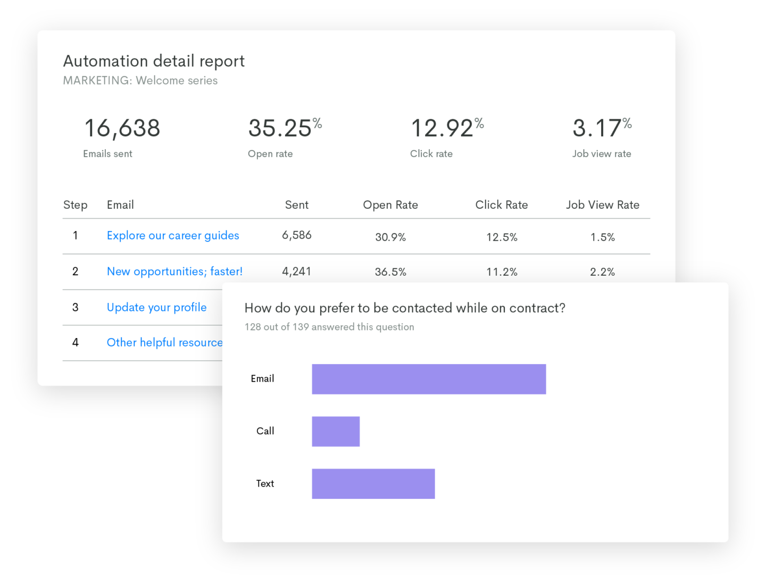Click step number 3 in the table
The image size is (766, 584).
(76, 307)
